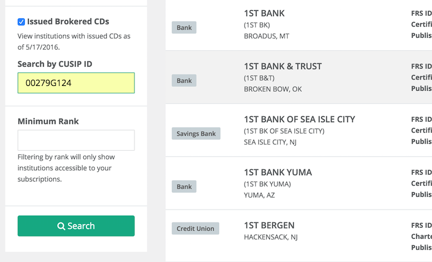Viewport: 432px width, 262px height.
Task: Click the BROADUS, MT location text
Action: click(266, 36)
